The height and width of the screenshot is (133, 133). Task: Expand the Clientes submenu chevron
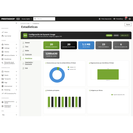tap(16, 52)
